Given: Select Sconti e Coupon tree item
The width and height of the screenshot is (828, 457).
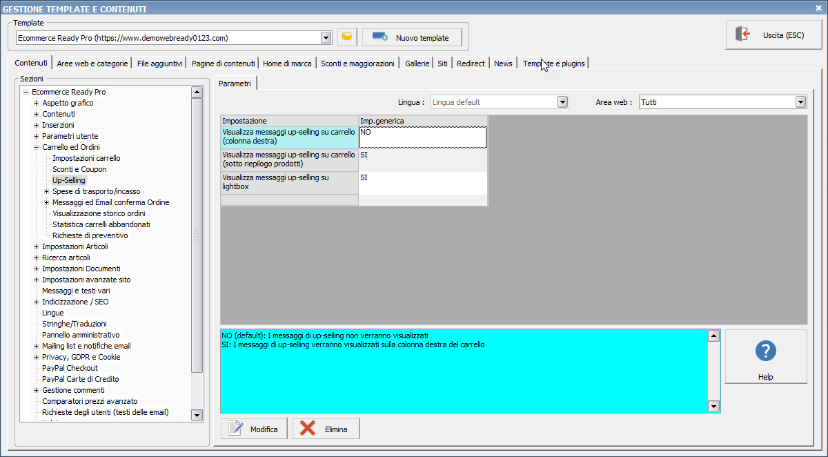Looking at the screenshot, I should click(x=79, y=169).
